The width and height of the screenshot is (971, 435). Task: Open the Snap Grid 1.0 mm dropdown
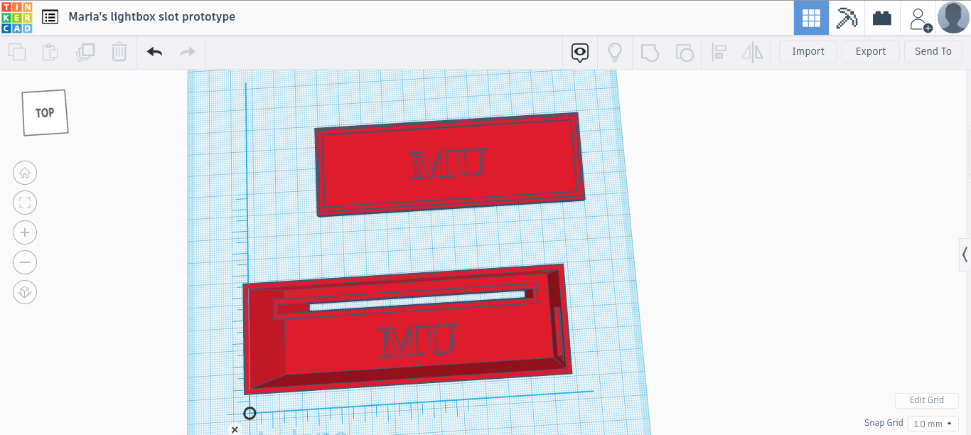click(933, 424)
